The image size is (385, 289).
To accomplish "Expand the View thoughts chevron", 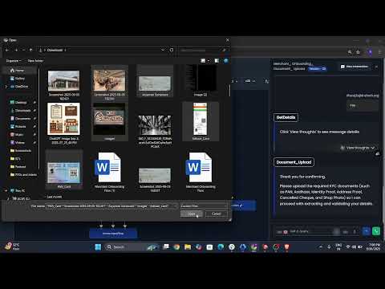I will pos(373,148).
